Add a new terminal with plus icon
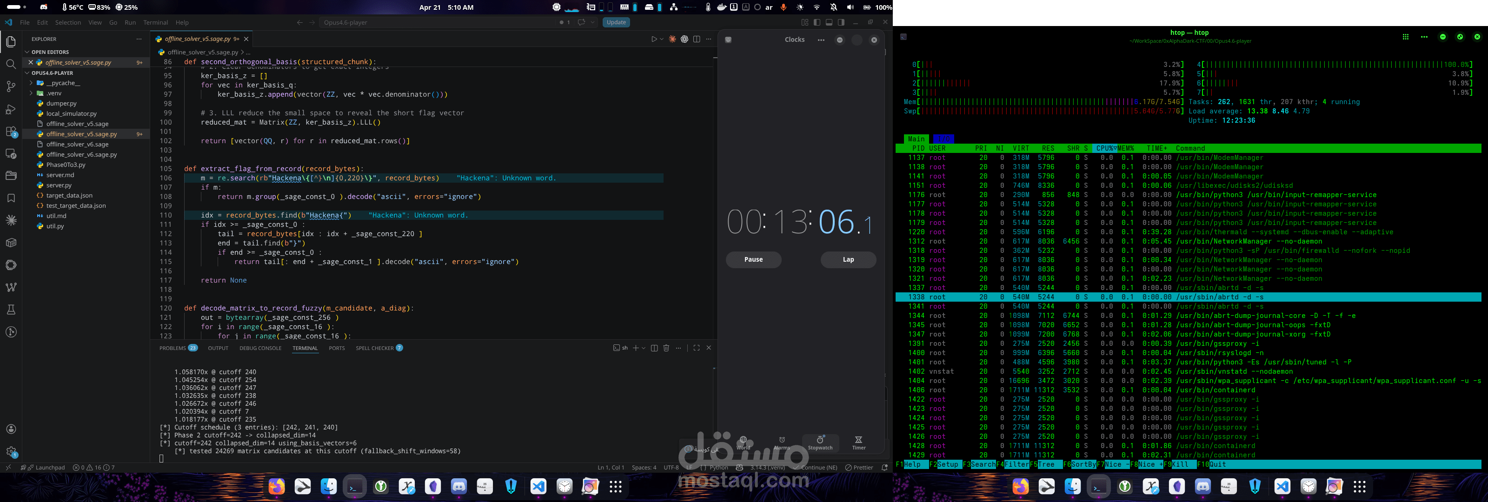The image size is (1488, 502). point(635,348)
